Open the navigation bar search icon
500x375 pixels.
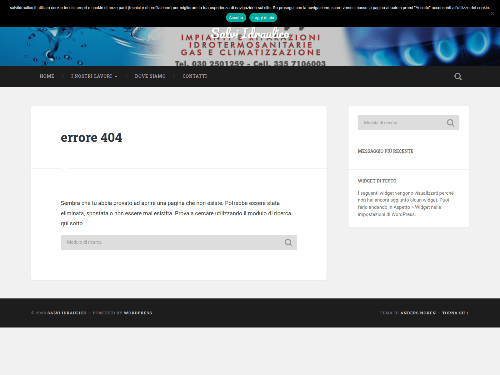[458, 77]
